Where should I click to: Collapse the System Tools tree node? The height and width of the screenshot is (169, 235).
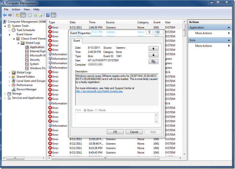click(5, 26)
